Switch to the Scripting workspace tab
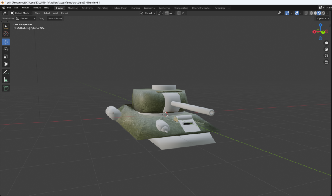 click(220, 8)
